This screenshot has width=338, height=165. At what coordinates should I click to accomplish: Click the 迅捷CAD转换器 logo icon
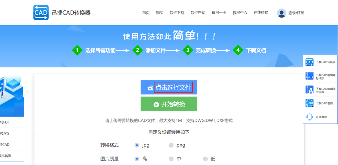pos(41,12)
